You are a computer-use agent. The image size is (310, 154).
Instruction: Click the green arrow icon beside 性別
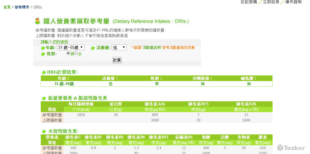coord(43,54)
